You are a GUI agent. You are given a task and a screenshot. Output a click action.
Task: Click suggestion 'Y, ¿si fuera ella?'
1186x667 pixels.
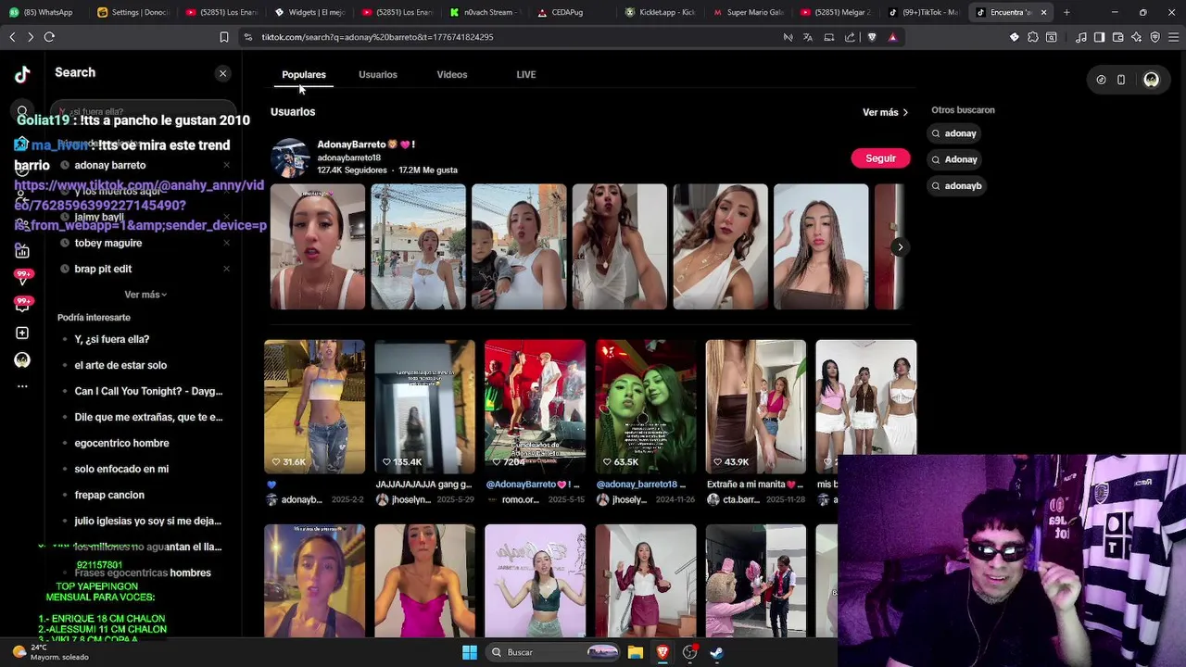tap(112, 339)
